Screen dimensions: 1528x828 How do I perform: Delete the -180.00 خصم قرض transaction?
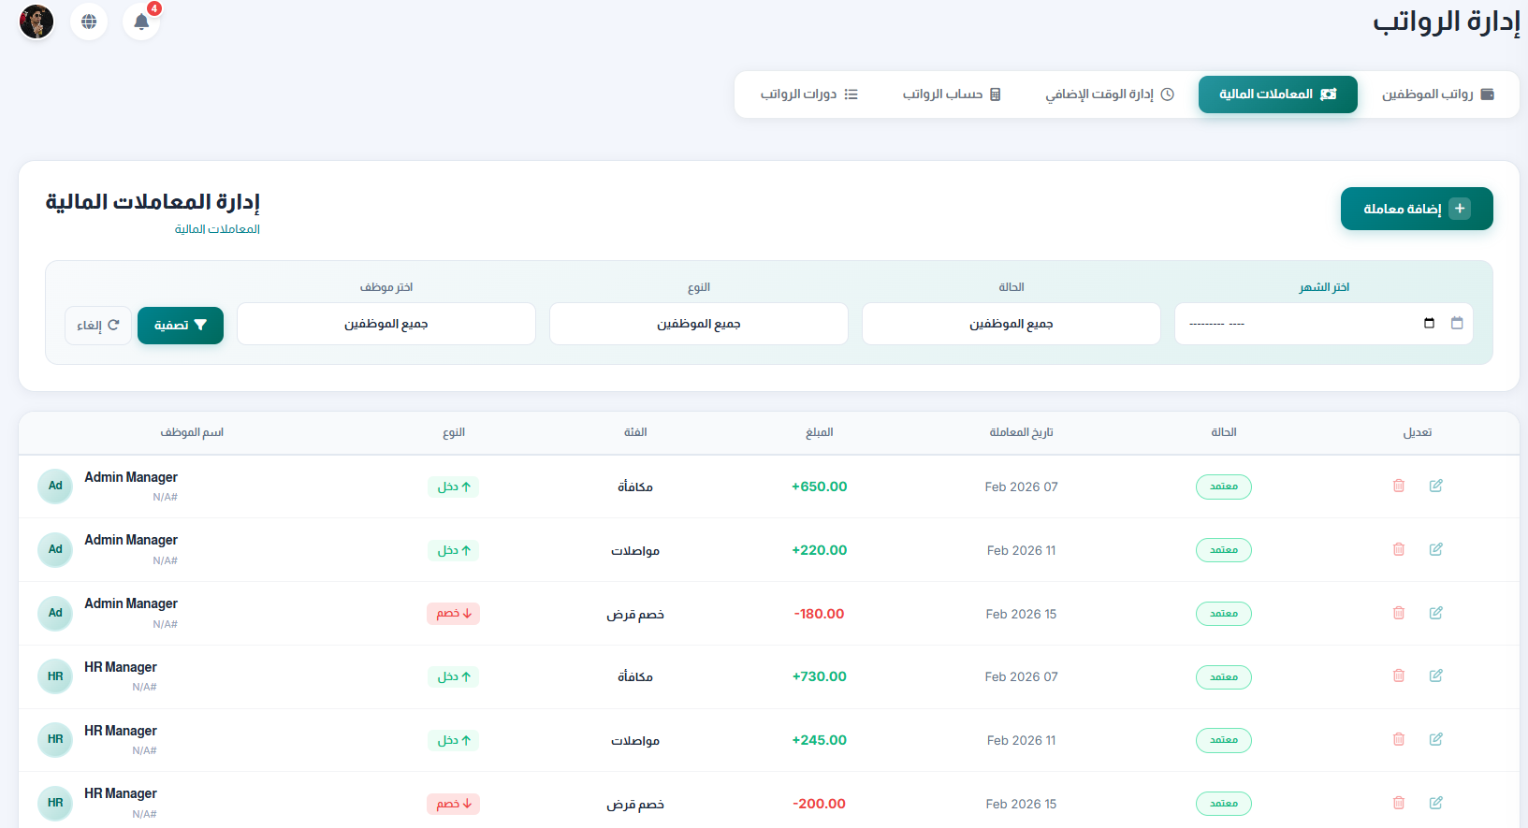click(1399, 613)
